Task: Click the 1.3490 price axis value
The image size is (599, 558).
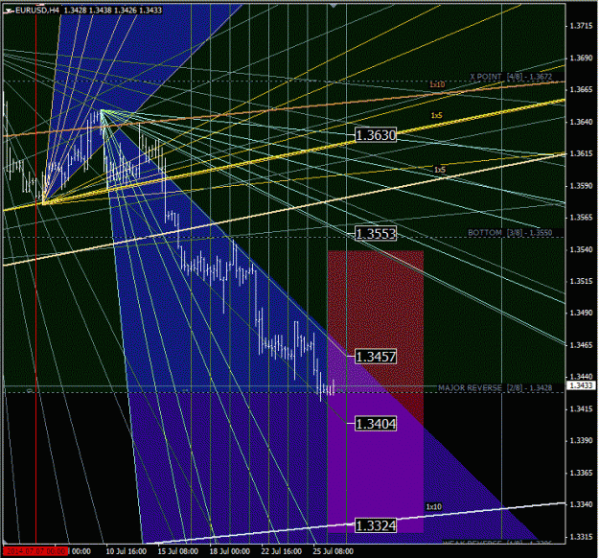Action: pos(581,313)
